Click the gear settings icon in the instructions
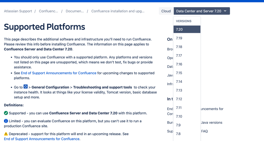264x141 pixels. pyautogui.click(x=26, y=87)
